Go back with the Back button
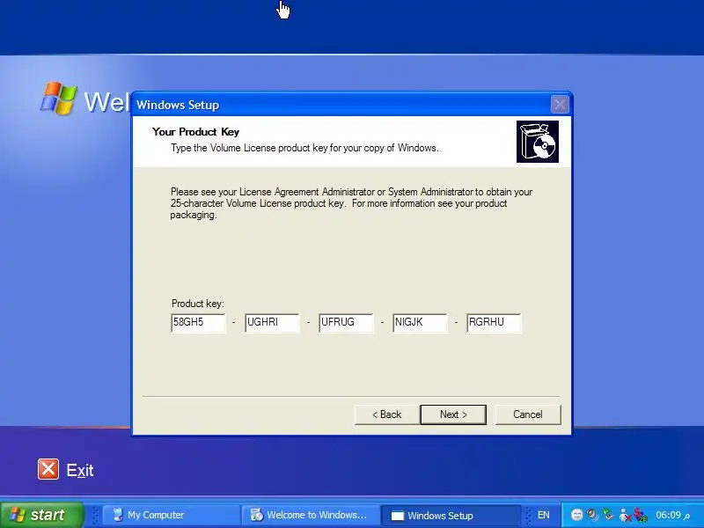Viewport: 704px width, 528px height. 386,414
